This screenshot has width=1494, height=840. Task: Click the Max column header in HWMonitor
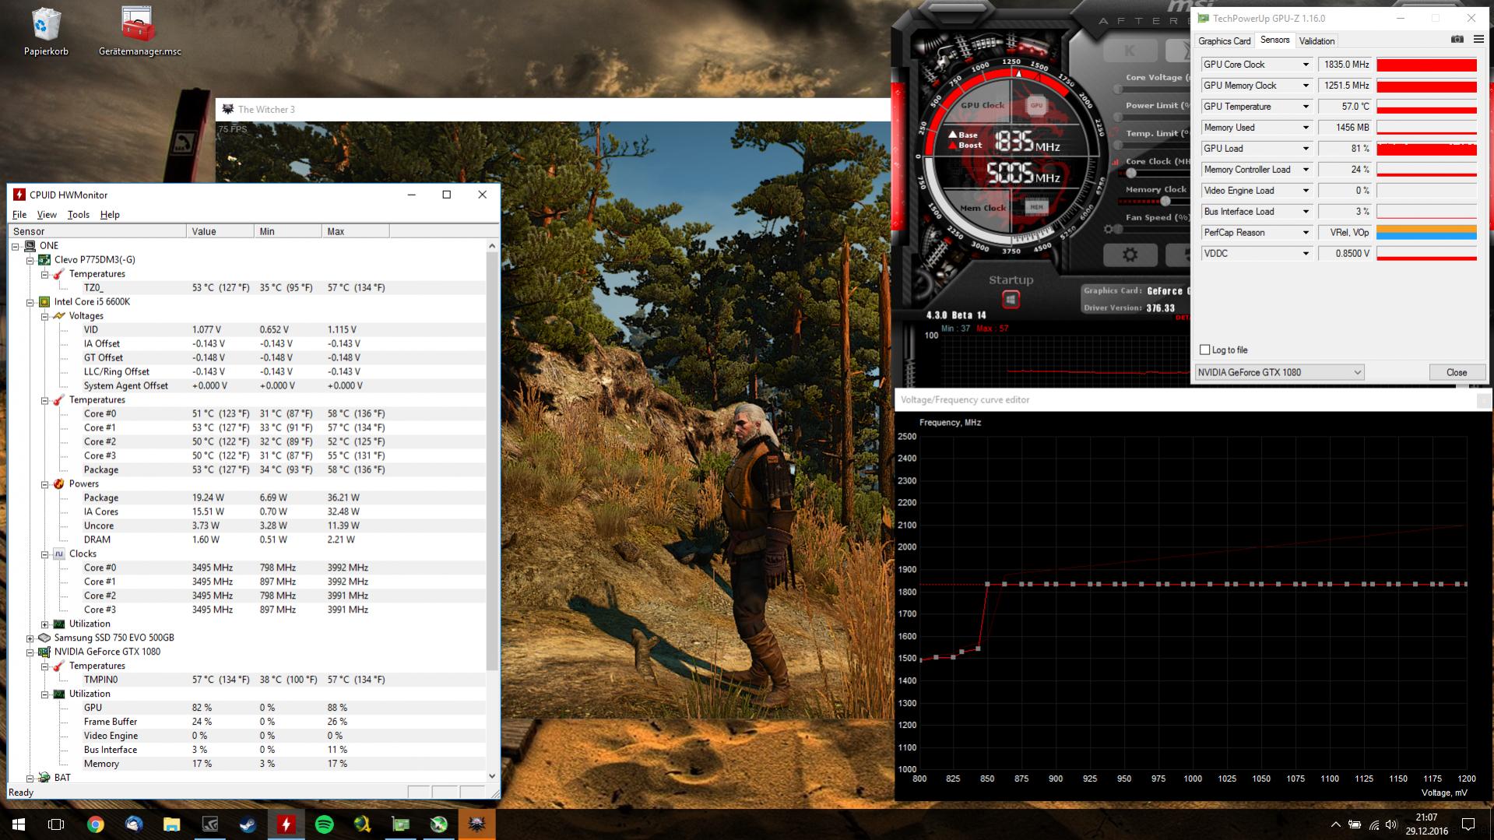coord(356,231)
